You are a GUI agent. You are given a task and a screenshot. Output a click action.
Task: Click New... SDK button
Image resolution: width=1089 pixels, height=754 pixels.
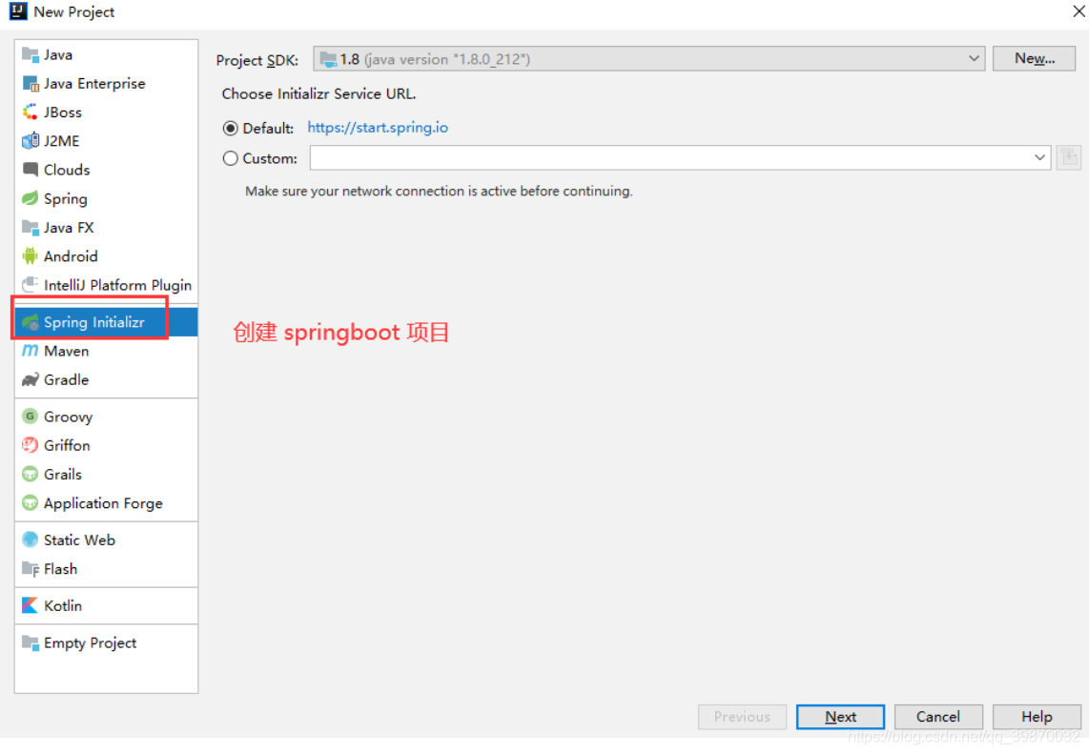[x=1034, y=58]
